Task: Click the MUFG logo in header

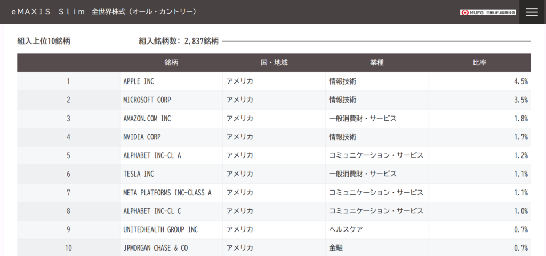Action: click(488, 12)
